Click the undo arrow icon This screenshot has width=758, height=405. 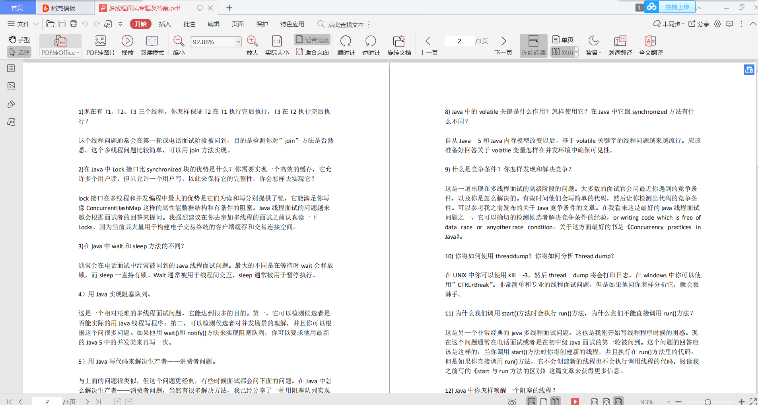coord(85,24)
